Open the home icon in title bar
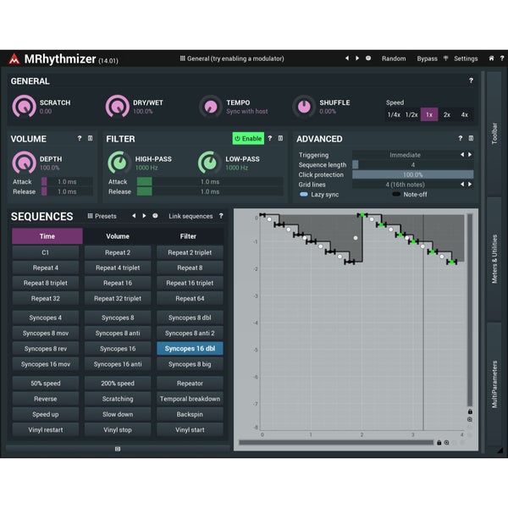This screenshot has height=508, width=508. pos(491,58)
